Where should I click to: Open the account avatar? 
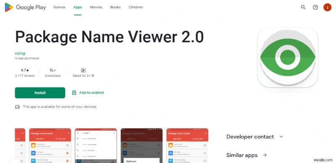(x=327, y=7)
